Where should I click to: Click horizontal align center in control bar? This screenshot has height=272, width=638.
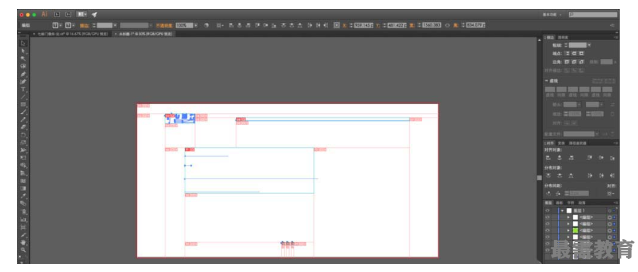pos(240,25)
